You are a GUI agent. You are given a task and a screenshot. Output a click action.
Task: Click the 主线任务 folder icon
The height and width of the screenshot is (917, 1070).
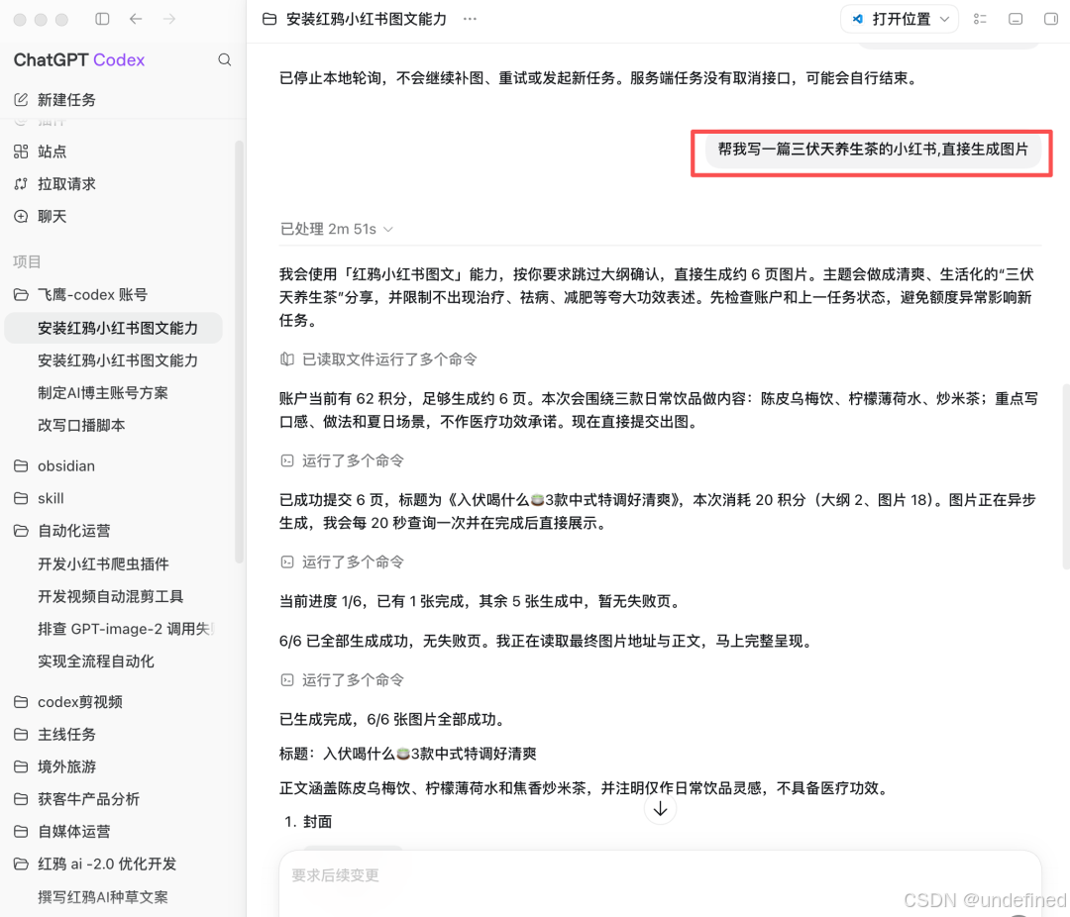[21, 734]
